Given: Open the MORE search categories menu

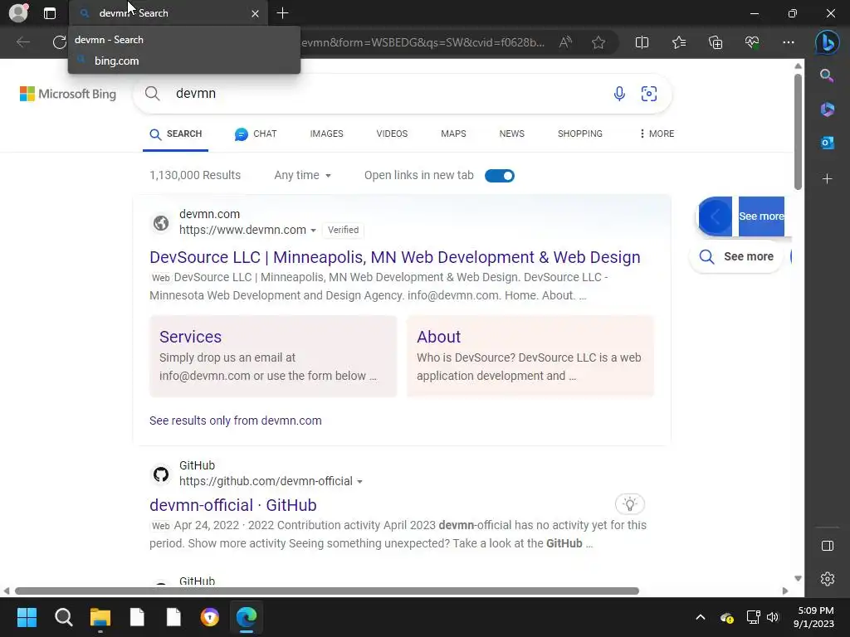Looking at the screenshot, I should point(657,134).
